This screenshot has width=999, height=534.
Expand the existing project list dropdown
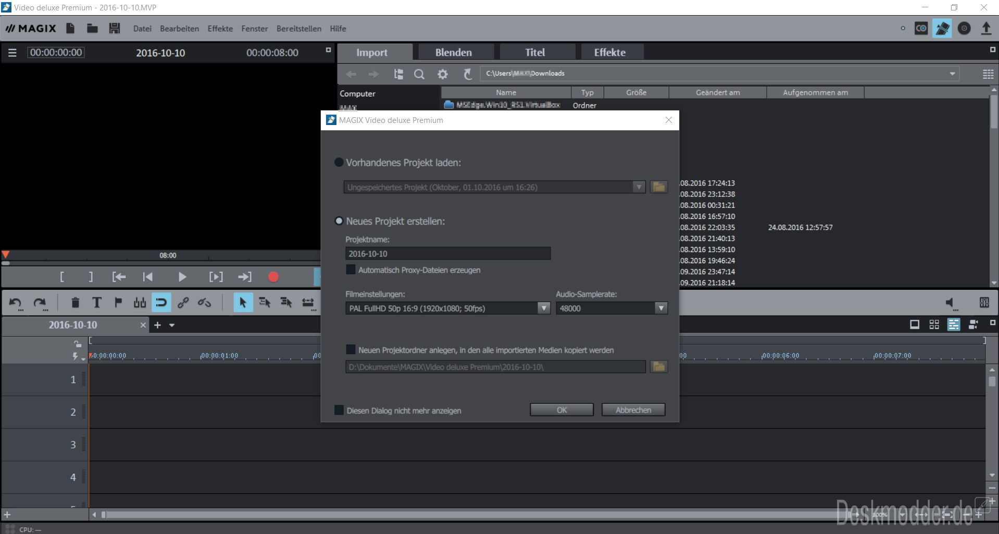coord(639,187)
